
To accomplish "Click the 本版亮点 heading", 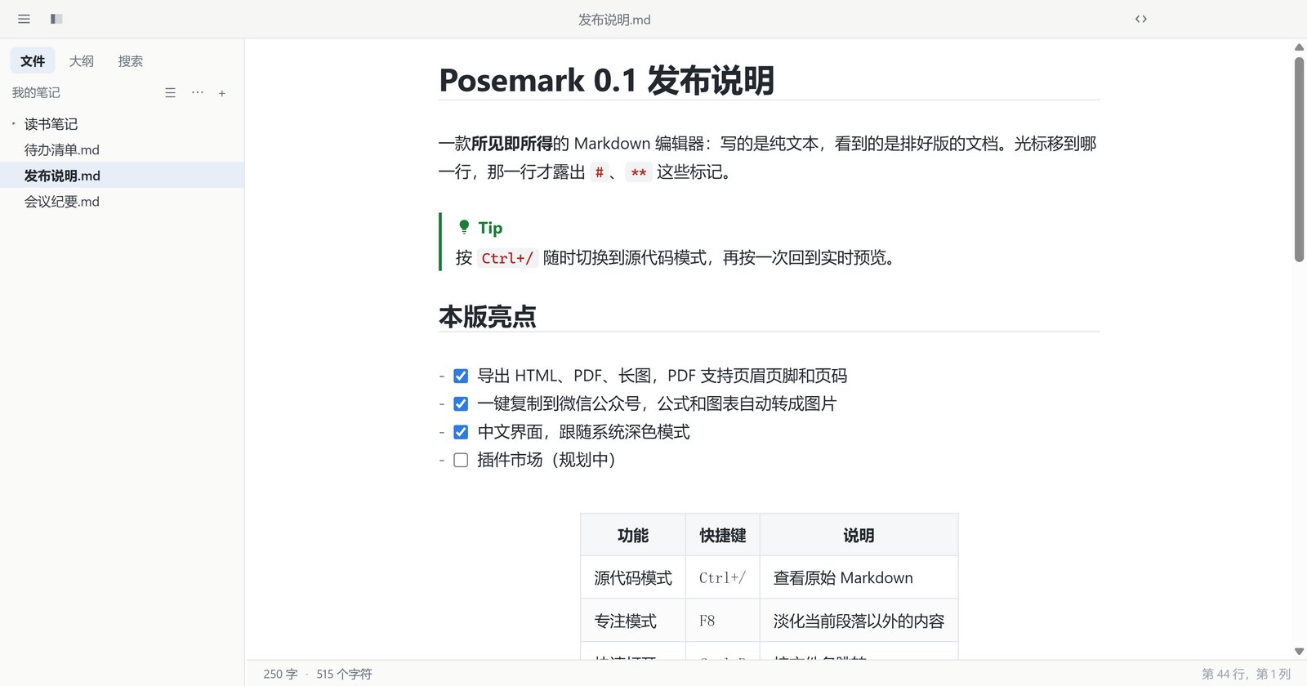I will pyautogui.click(x=488, y=316).
